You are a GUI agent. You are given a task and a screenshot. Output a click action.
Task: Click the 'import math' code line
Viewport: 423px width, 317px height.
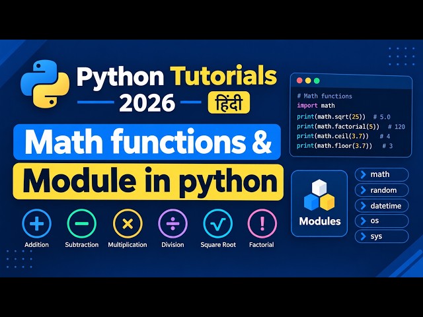tap(316, 106)
